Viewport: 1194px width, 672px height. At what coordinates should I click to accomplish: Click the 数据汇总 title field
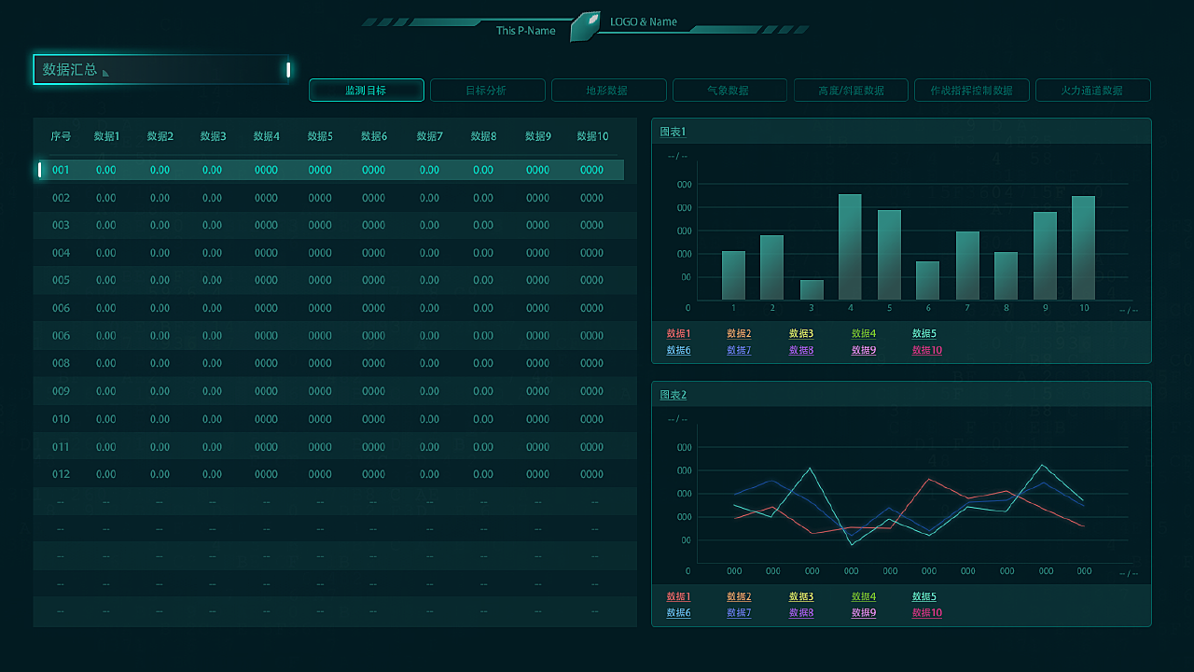(162, 70)
